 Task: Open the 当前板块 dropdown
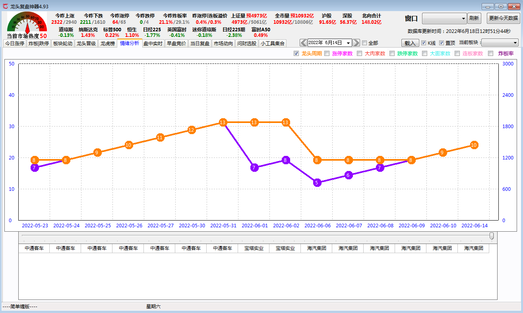[500, 43]
